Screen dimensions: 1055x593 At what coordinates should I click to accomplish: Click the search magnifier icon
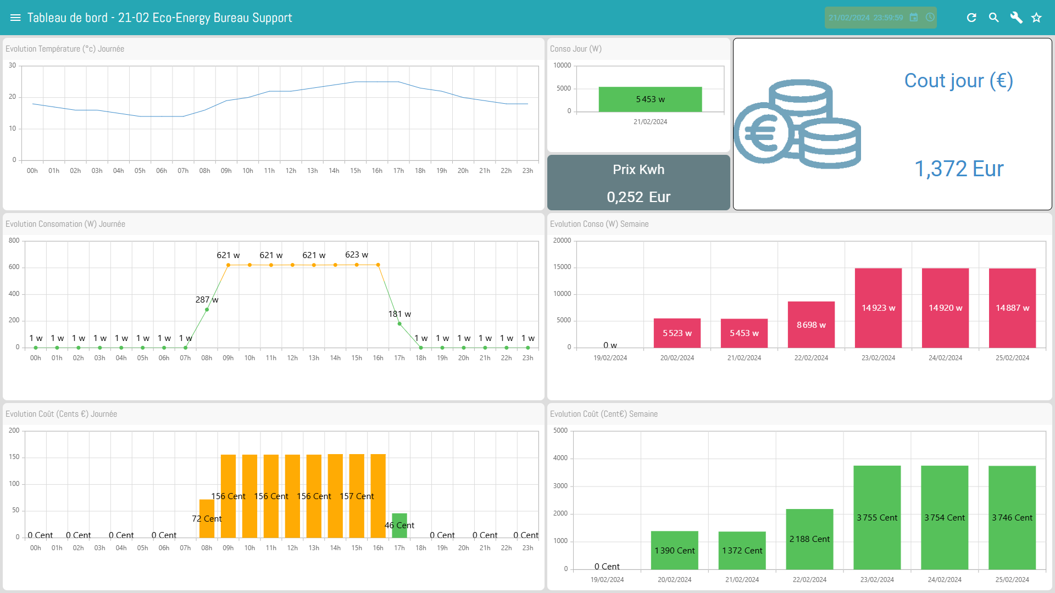pos(993,18)
